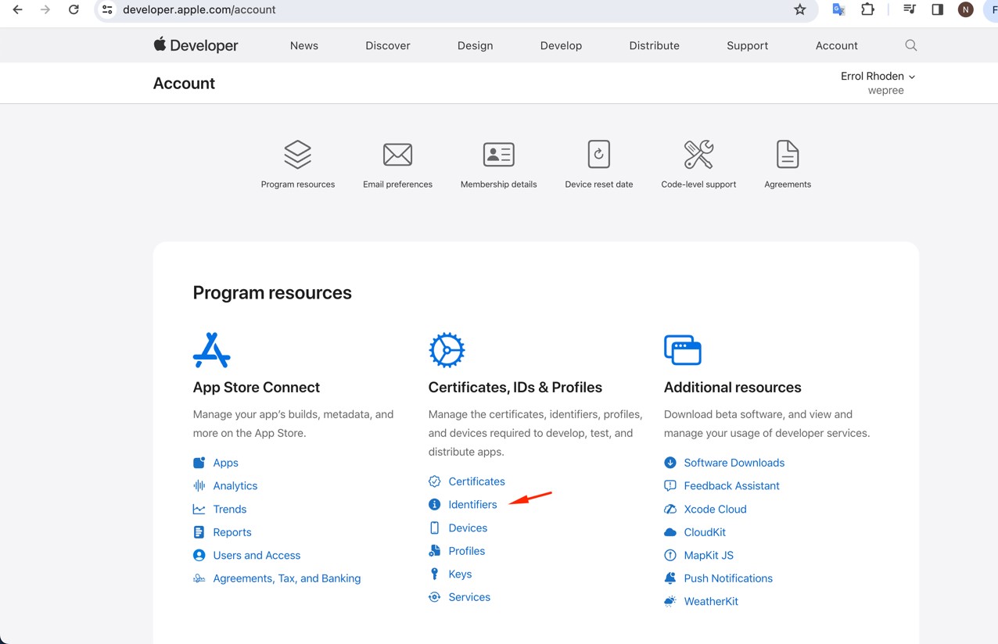Open Agreements, Tax, and Banking link
998x644 pixels.
[286, 578]
